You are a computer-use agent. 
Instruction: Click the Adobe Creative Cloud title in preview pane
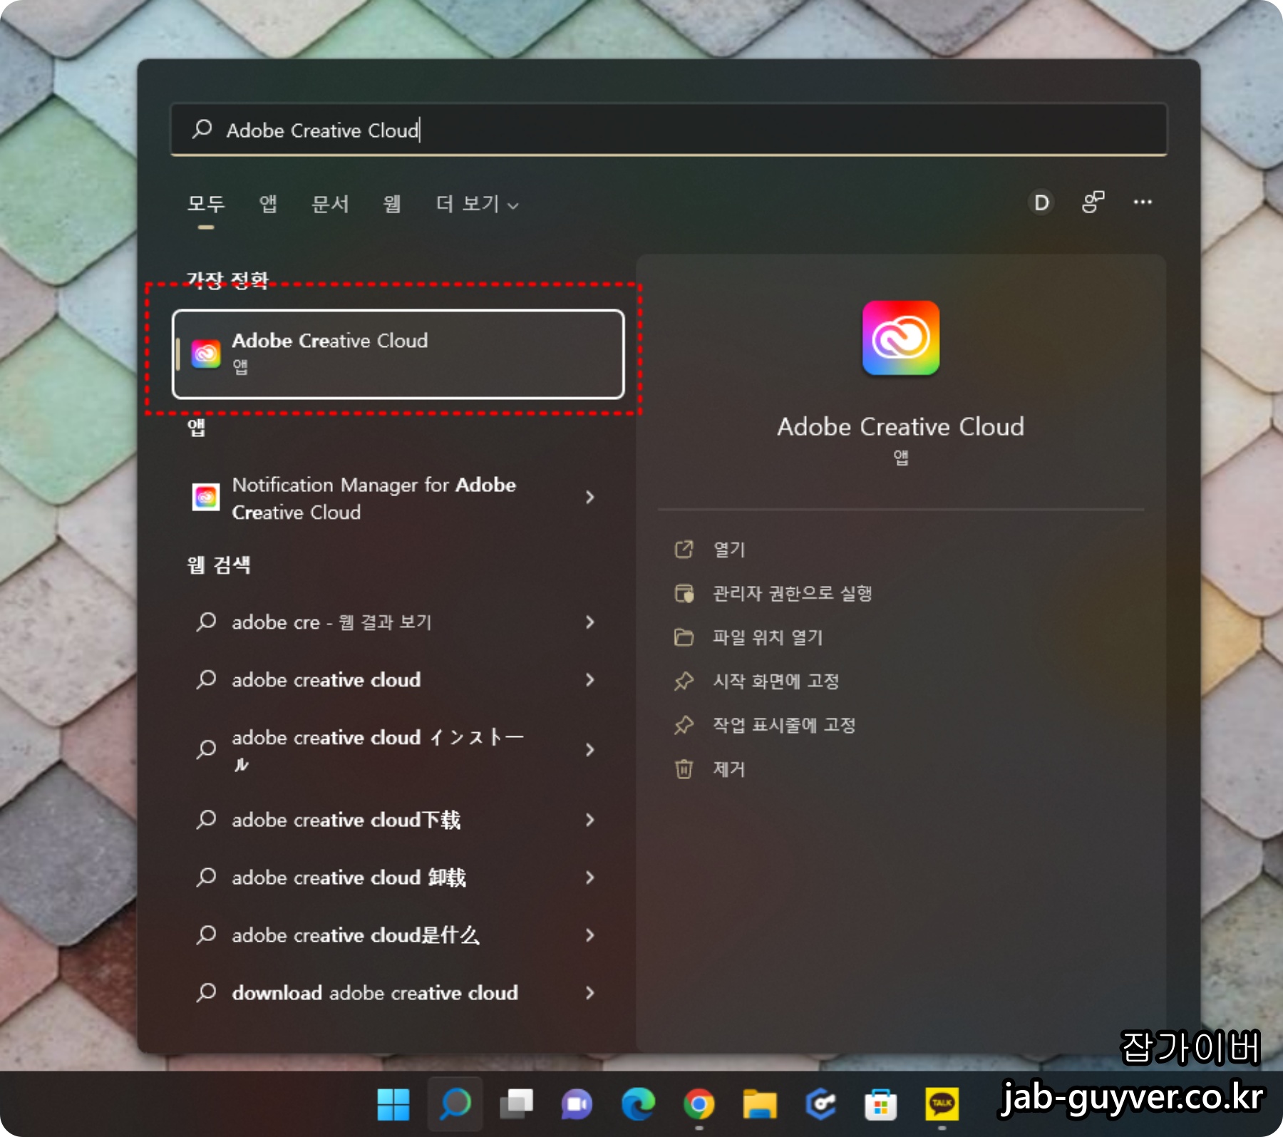point(901,426)
